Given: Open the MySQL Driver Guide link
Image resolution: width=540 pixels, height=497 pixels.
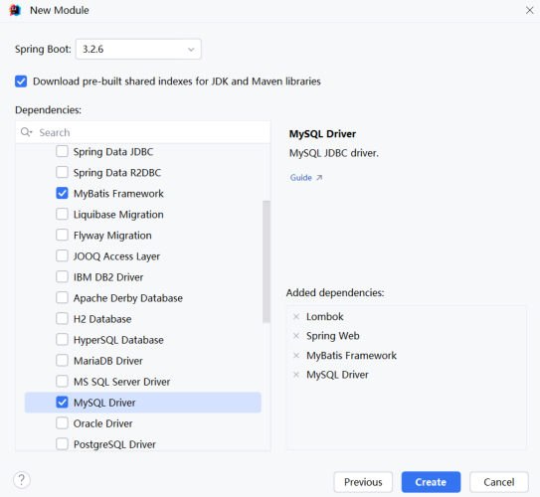Looking at the screenshot, I should click(306, 178).
